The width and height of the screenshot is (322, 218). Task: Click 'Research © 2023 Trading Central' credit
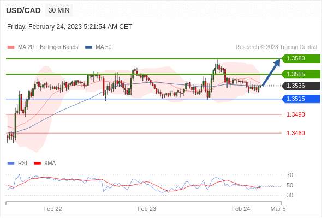pyautogui.click(x=276, y=47)
